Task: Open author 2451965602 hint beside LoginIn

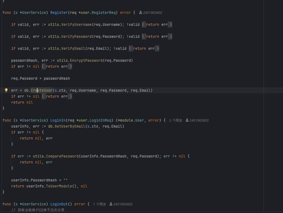Action: (x=197, y=120)
